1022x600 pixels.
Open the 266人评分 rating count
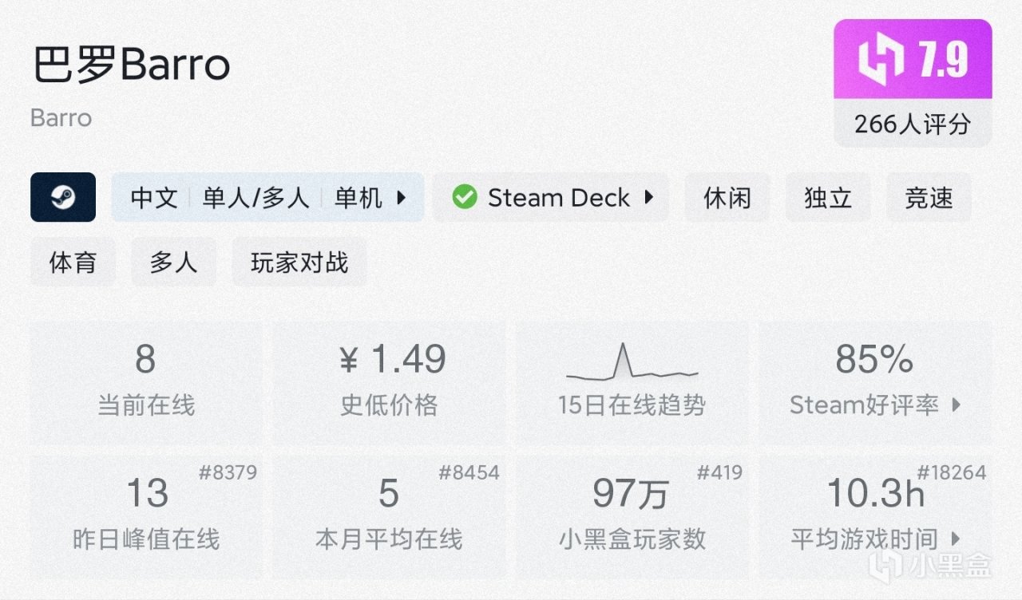[913, 124]
